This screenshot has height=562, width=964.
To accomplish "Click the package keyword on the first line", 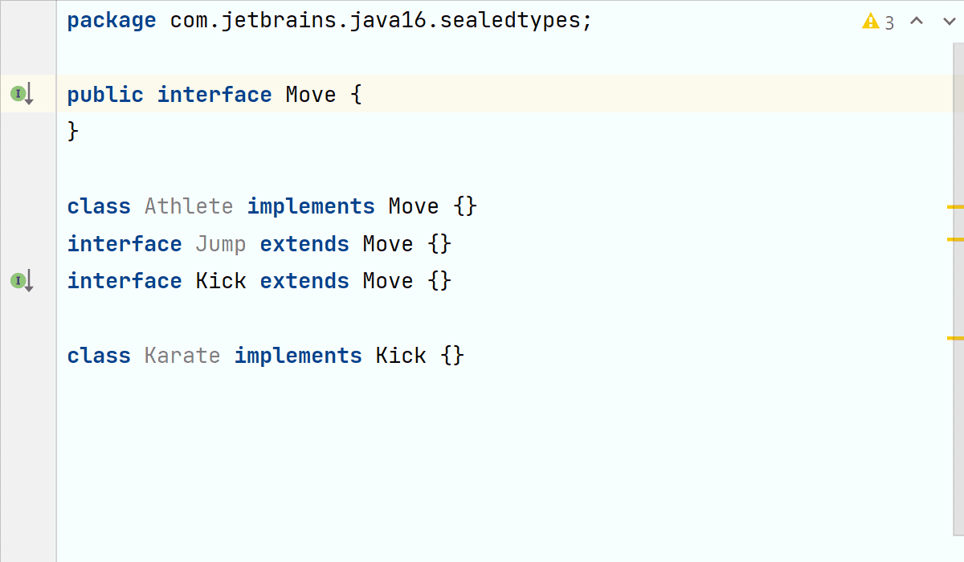I will click(112, 20).
